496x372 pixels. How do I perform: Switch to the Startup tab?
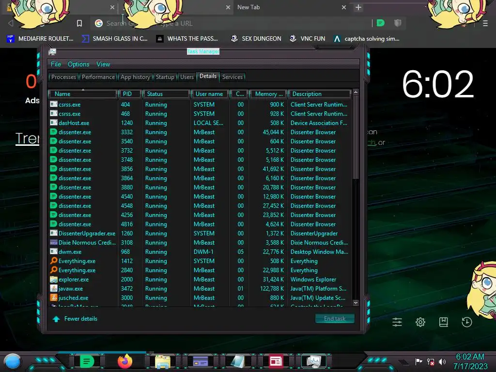165,77
